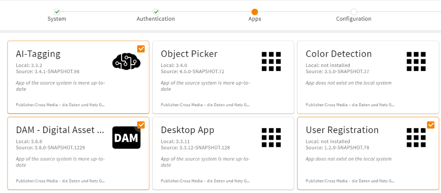Select the Object Picker card title
The height and width of the screenshot is (193, 441).
click(x=189, y=54)
